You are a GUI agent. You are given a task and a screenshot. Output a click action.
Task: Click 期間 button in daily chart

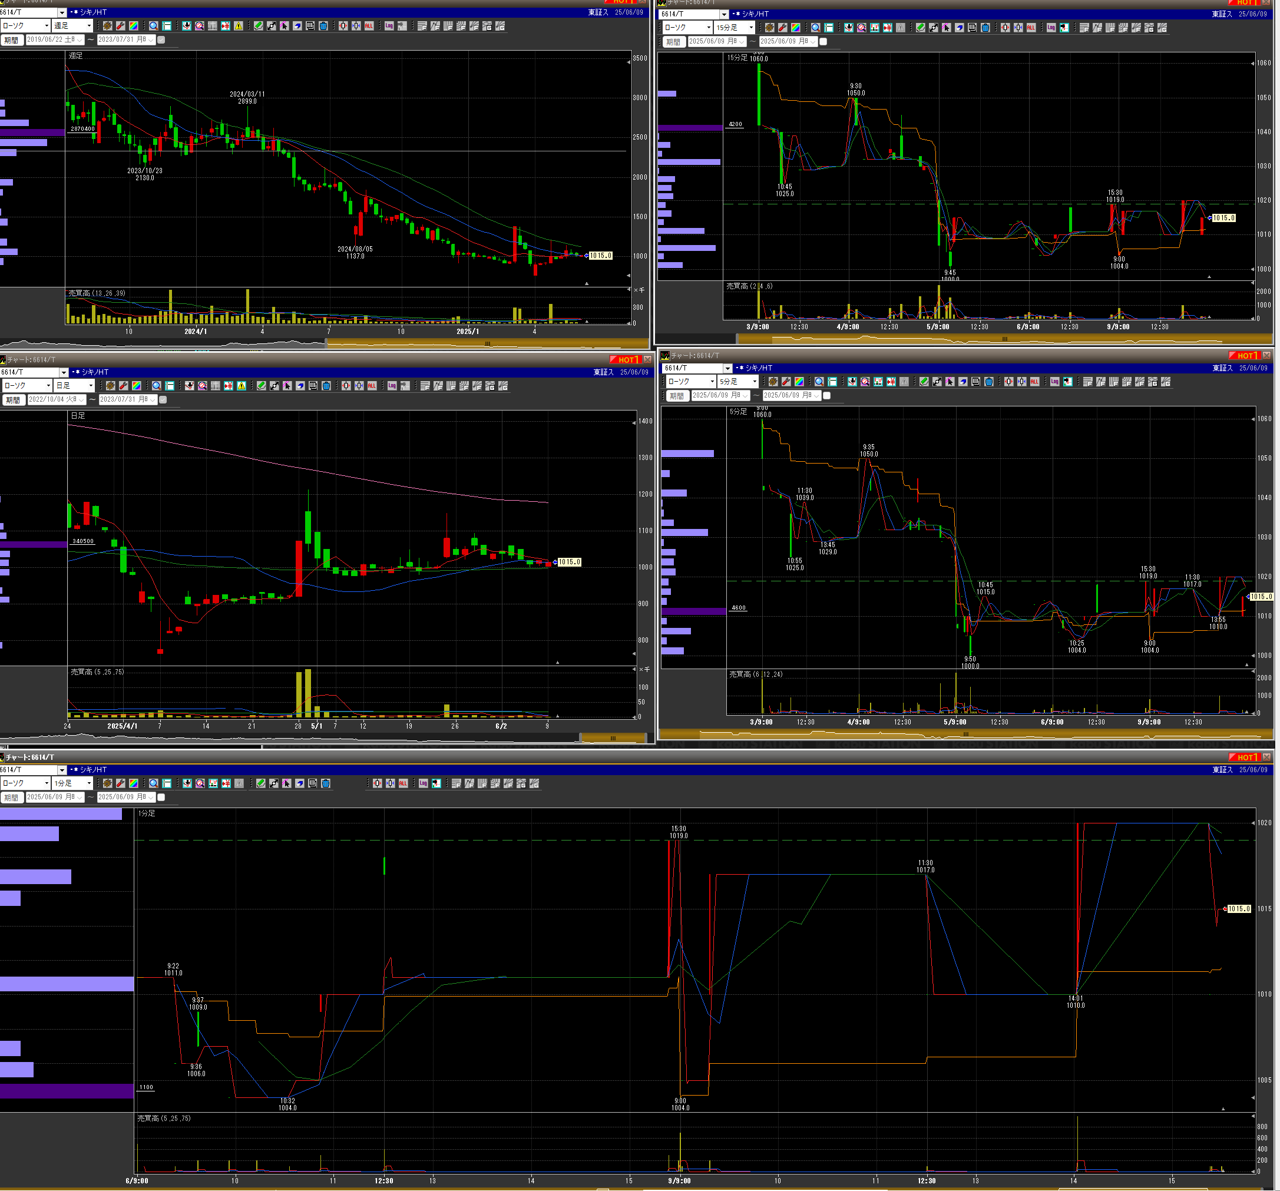tap(13, 400)
